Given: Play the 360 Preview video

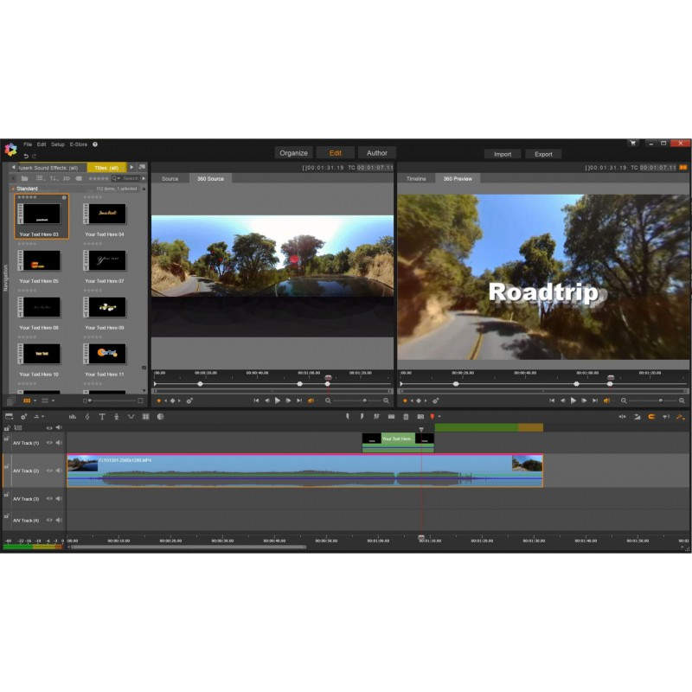Looking at the screenshot, I should tap(573, 400).
